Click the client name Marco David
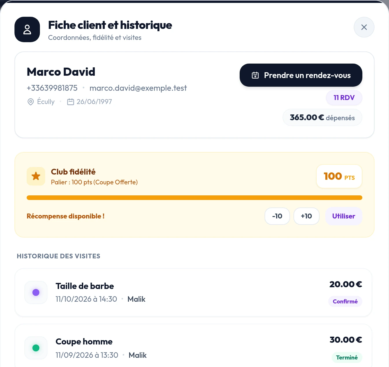The width and height of the screenshot is (389, 367). pyautogui.click(x=61, y=72)
